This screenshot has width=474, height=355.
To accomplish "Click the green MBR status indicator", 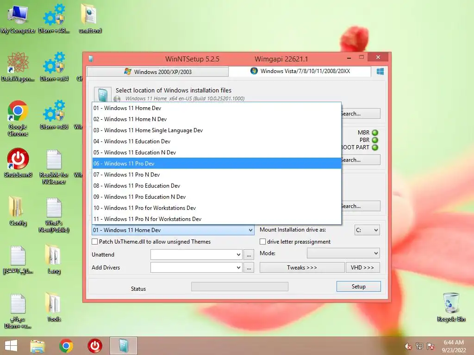I will click(375, 133).
